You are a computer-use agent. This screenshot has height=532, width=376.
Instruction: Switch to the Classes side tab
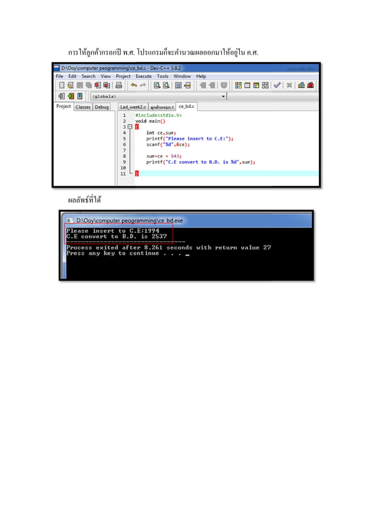[83, 107]
